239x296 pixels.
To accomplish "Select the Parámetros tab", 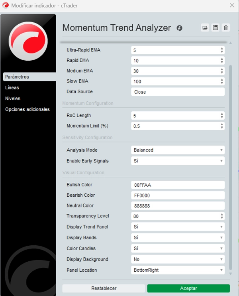I will pyautogui.click(x=29, y=77).
